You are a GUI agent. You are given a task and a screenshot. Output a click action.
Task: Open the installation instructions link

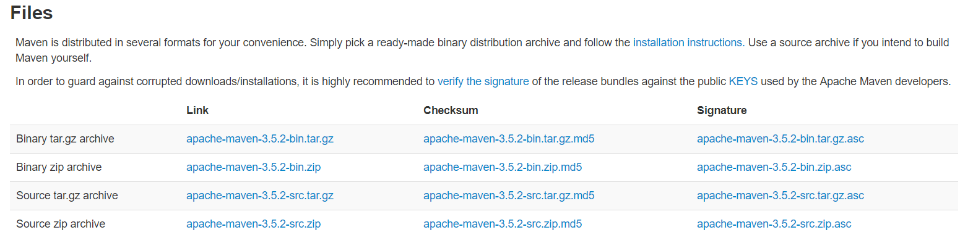[688, 43]
